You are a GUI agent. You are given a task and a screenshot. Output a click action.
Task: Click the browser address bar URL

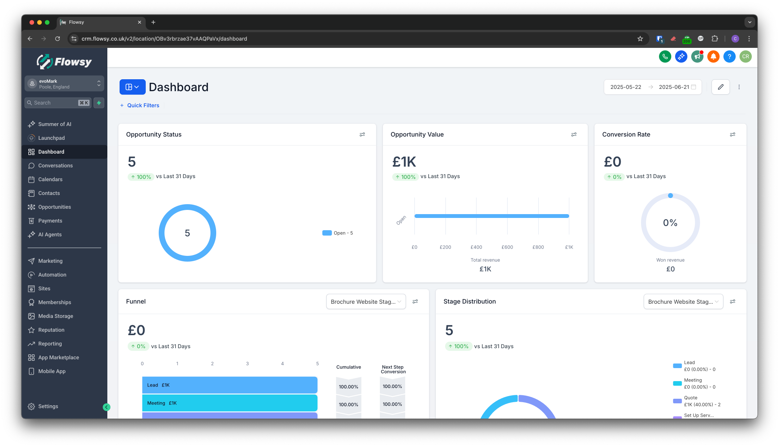coord(164,39)
